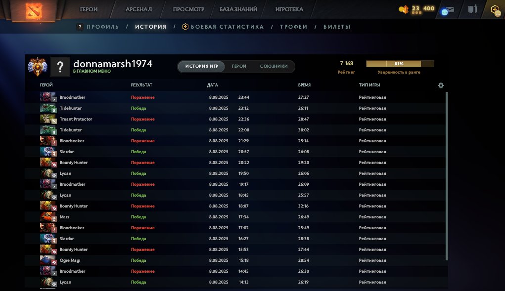Open the База знаний menu

238,9
